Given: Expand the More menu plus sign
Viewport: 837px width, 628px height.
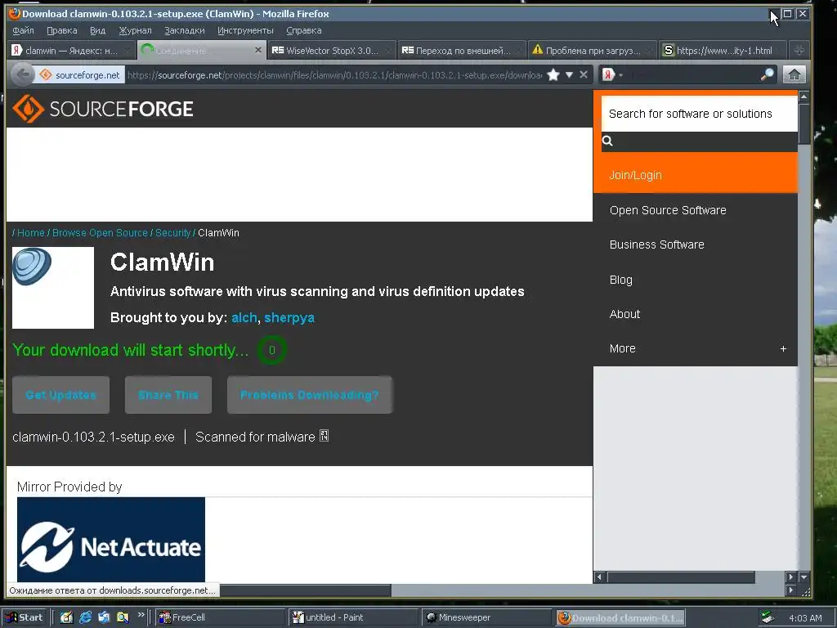Looking at the screenshot, I should (783, 348).
